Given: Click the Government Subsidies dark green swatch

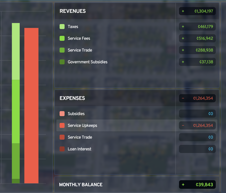Looking at the screenshot, I should click(x=62, y=62).
